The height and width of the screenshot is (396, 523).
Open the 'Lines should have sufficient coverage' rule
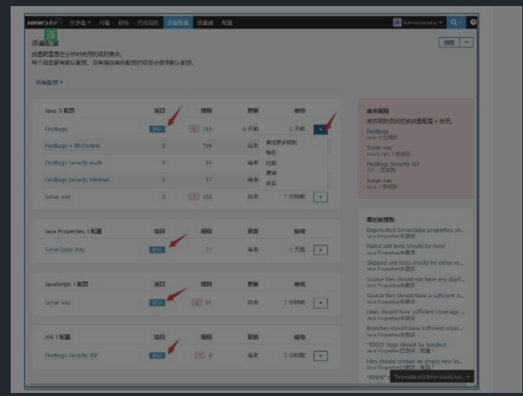pos(415,312)
